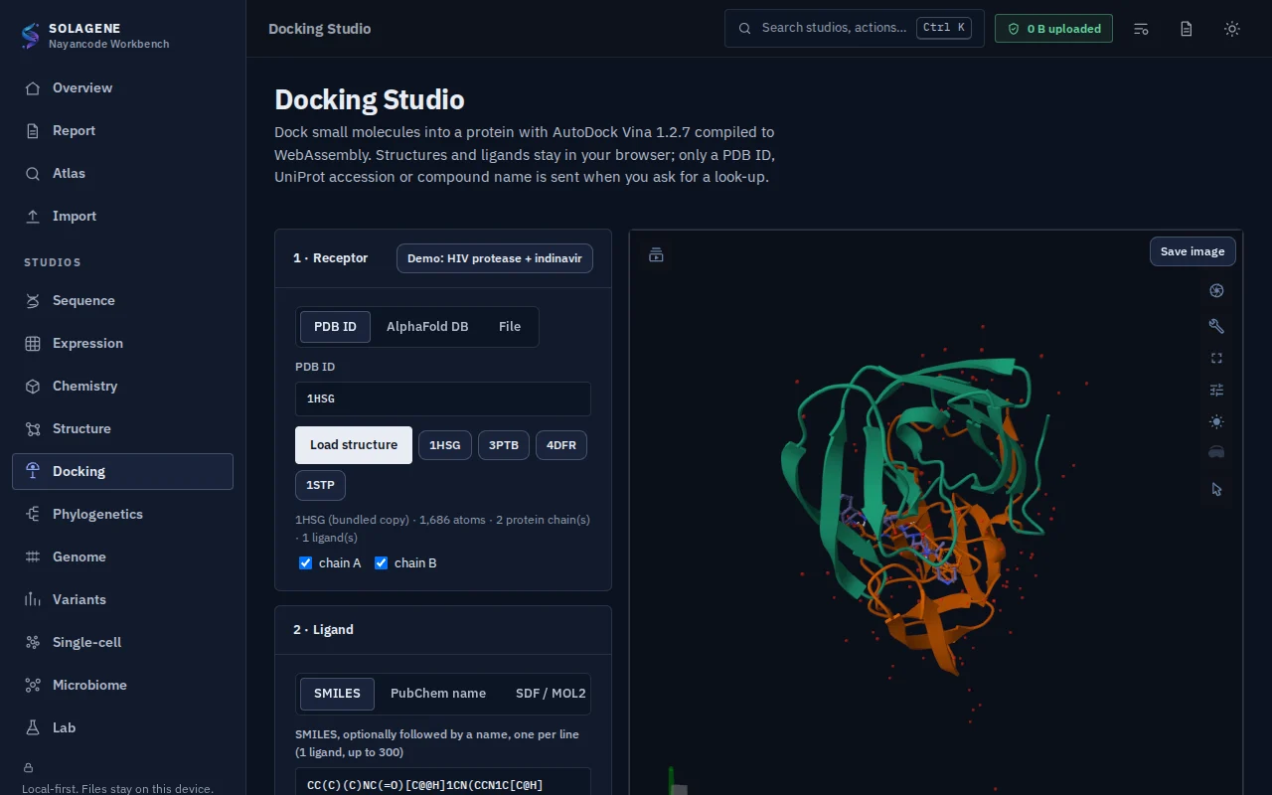Image resolution: width=1272 pixels, height=795 pixels.
Task: Open the viewer sliders control panel
Action: (x=1216, y=390)
